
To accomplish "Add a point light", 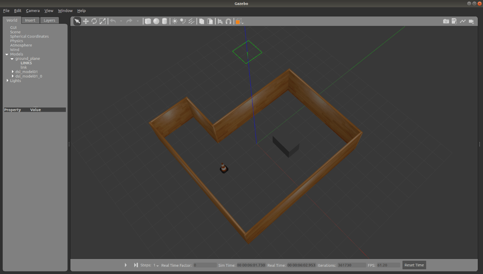I will point(175,21).
